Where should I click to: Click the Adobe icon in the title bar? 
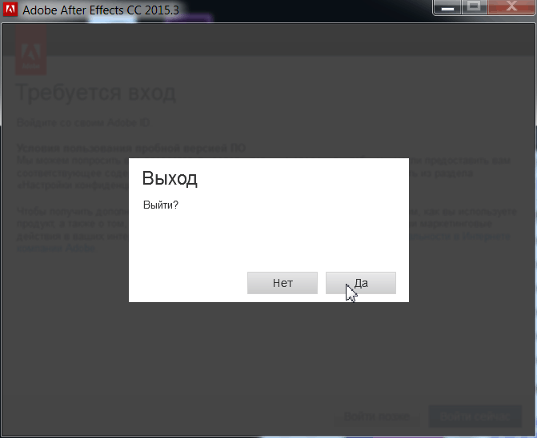tap(10, 9)
